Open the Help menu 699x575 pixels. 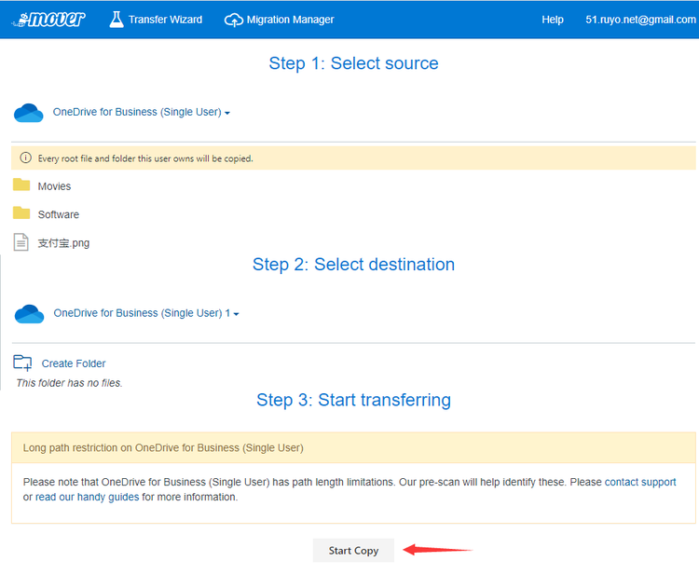[x=553, y=20]
